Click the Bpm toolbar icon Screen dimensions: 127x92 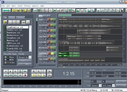(114, 11)
